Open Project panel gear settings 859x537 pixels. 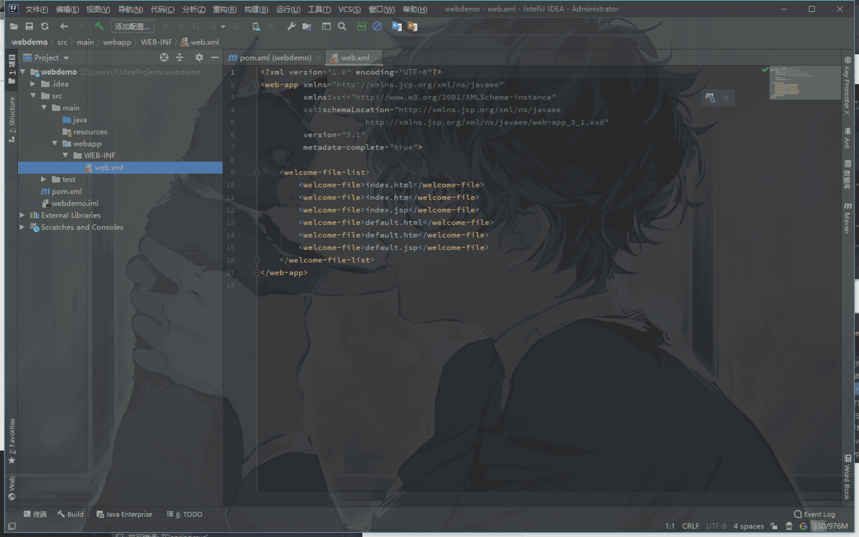[199, 58]
